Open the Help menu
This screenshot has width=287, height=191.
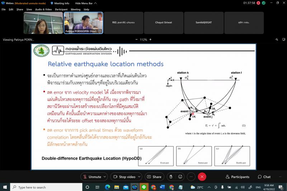pyautogui.click(x=86, y=10)
